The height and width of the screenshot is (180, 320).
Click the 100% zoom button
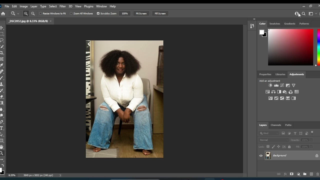pos(125,13)
